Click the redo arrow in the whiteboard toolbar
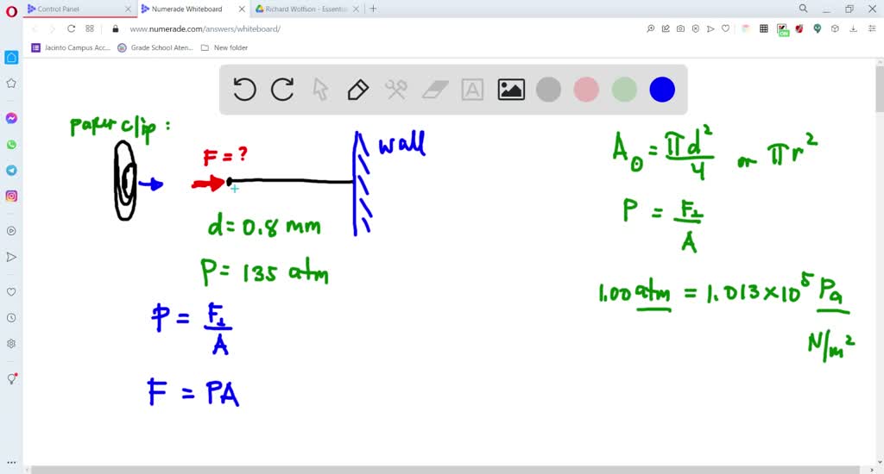 282,90
